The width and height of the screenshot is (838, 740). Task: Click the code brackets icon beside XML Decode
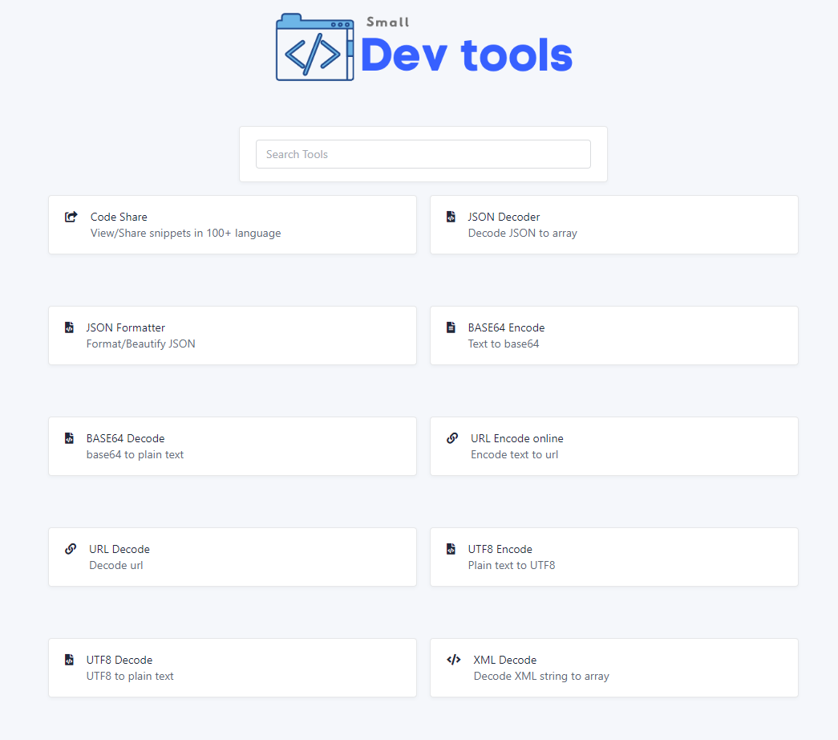point(453,660)
